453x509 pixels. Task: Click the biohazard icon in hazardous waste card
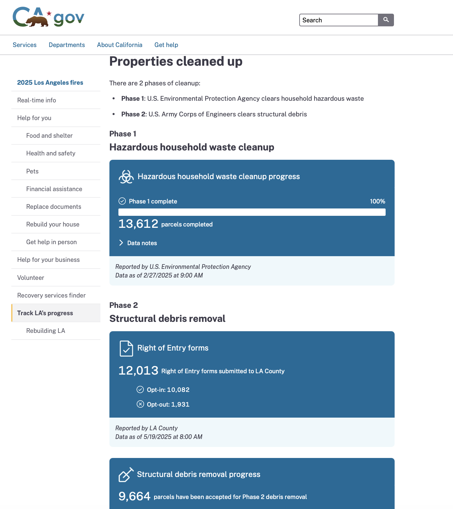click(126, 177)
